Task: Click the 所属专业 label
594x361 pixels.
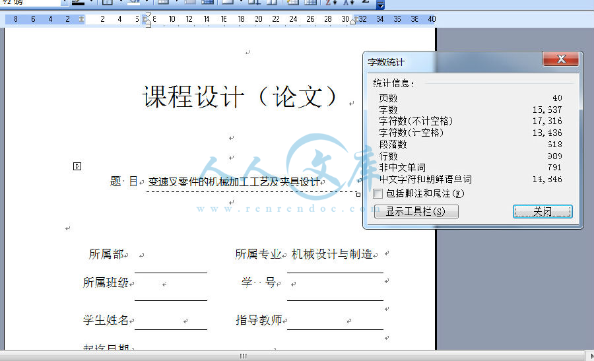Action: click(258, 254)
